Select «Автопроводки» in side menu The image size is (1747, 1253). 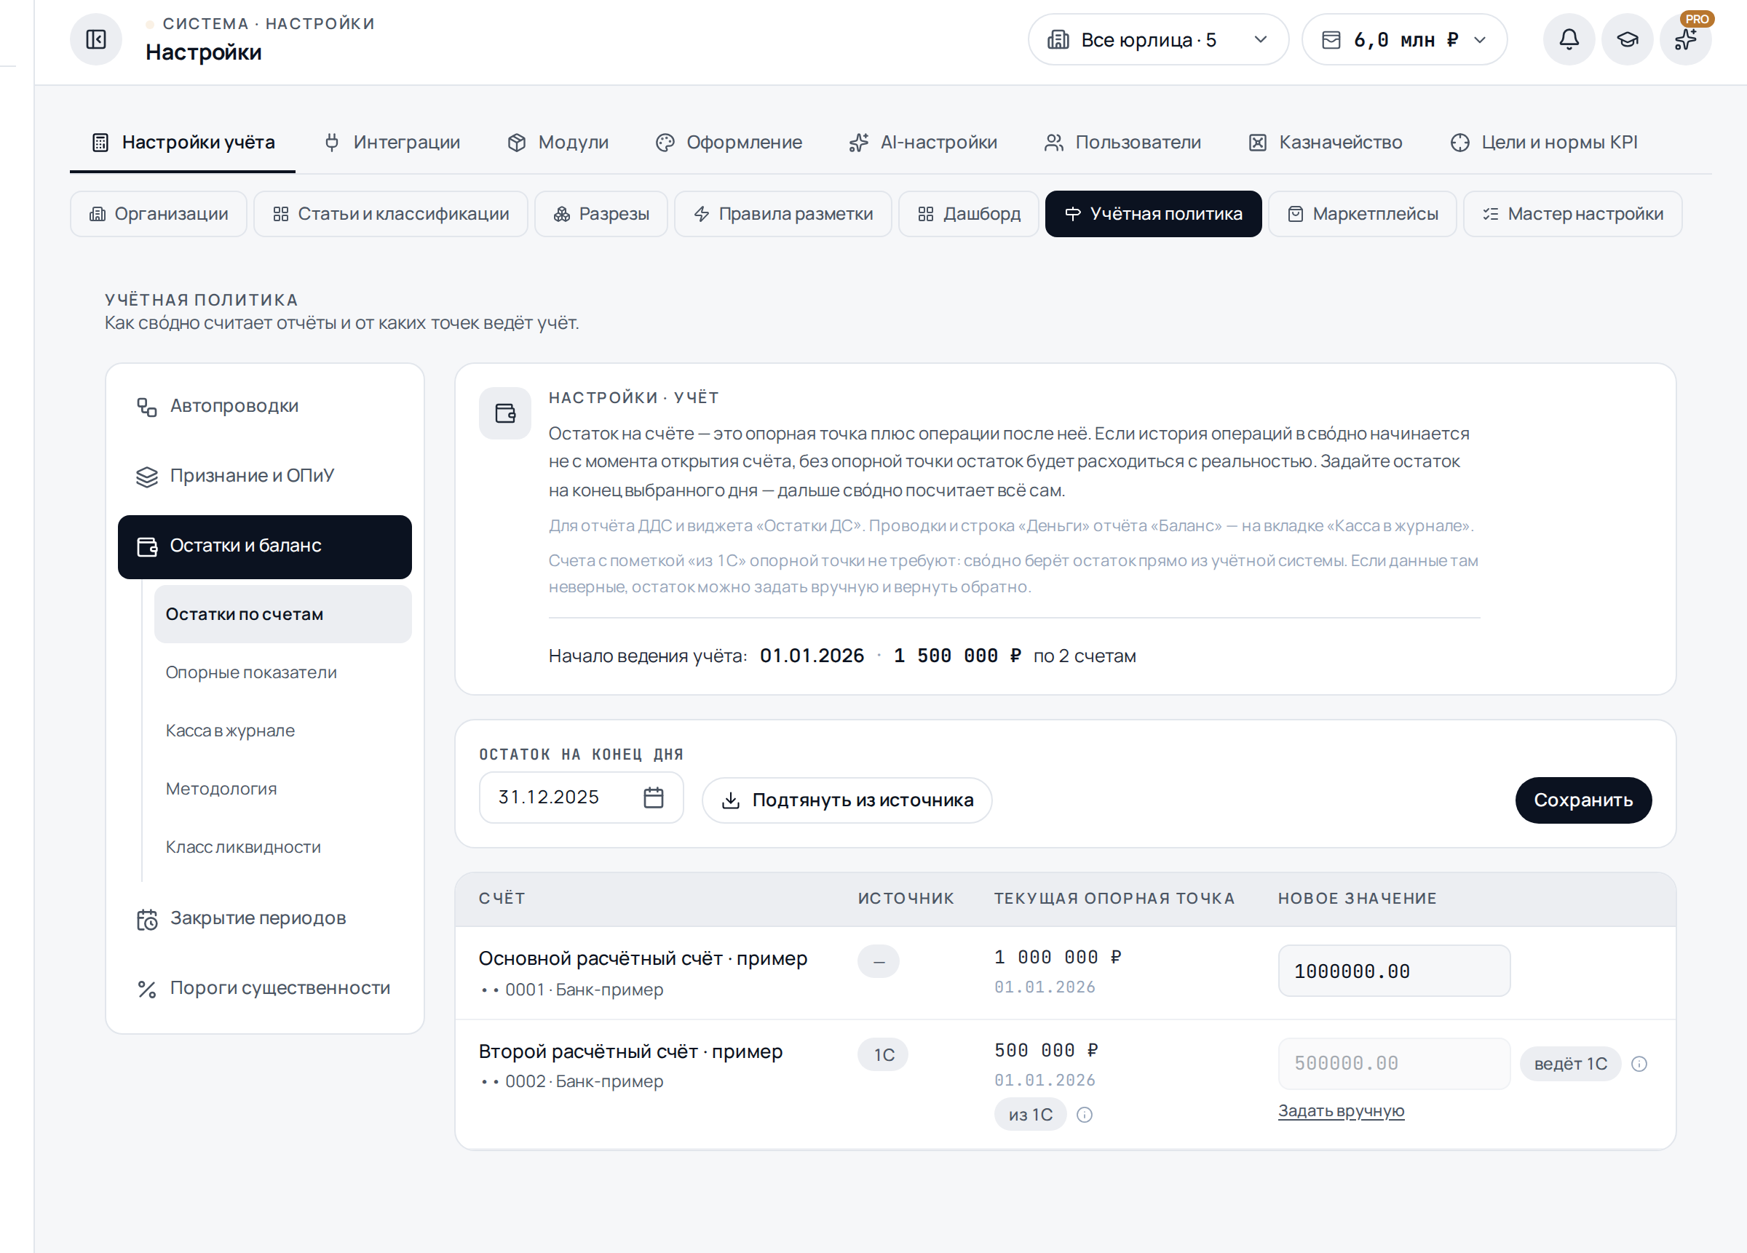pyautogui.click(x=265, y=407)
